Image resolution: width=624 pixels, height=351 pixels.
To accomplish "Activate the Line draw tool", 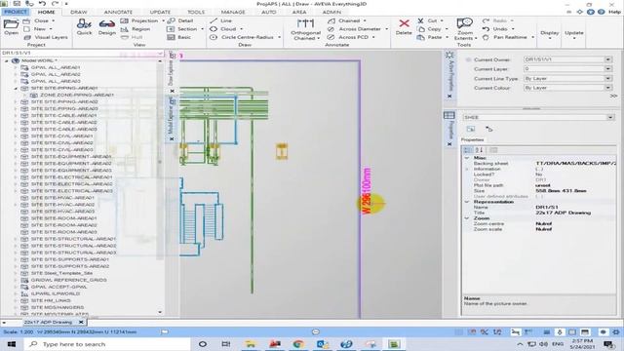I will coord(221,20).
